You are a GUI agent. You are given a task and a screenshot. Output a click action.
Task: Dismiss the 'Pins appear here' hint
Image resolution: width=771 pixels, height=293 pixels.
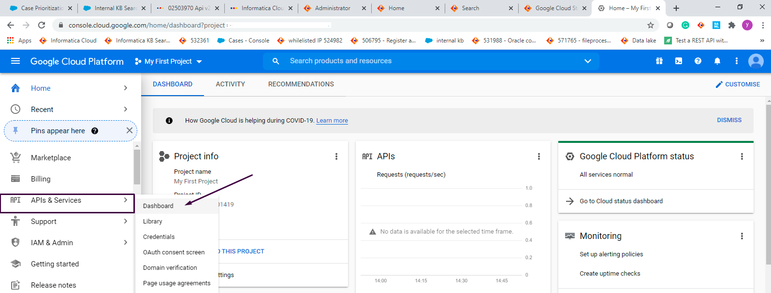tap(129, 130)
